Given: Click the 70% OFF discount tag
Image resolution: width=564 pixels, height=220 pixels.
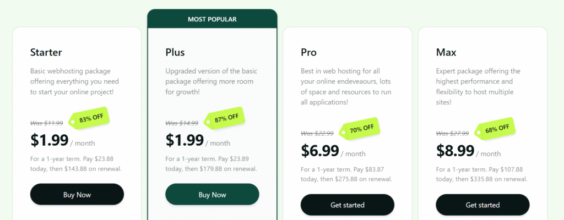Looking at the screenshot, I should click(361, 129).
